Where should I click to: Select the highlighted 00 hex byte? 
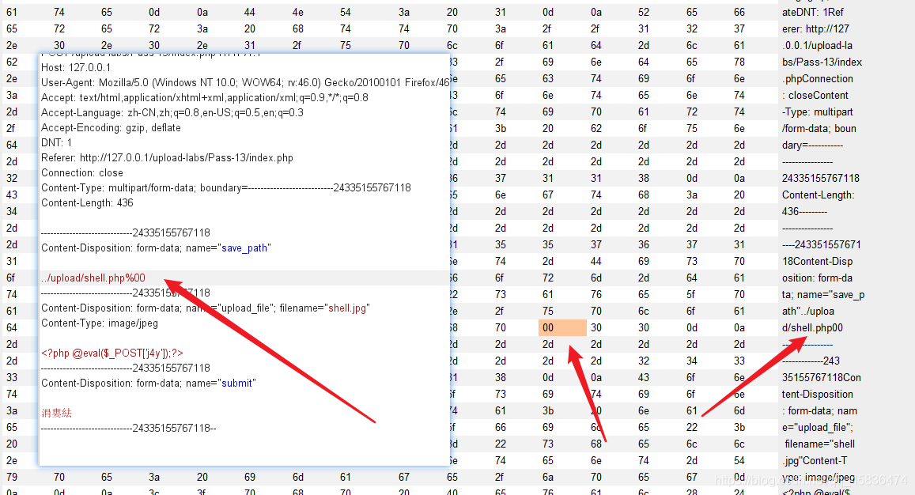562,327
